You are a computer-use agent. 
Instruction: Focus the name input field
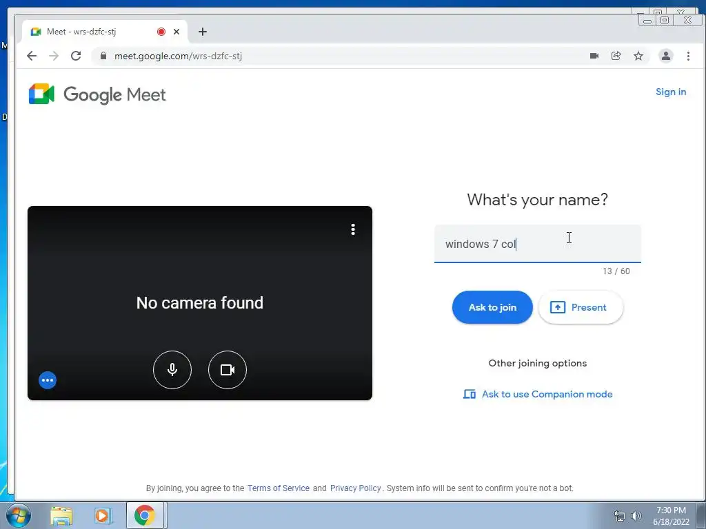pos(537,244)
